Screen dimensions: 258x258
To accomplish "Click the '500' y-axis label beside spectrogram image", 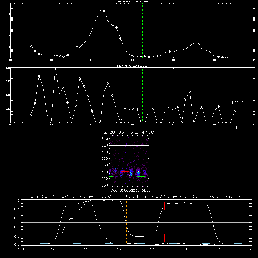I will [x=104, y=185].
